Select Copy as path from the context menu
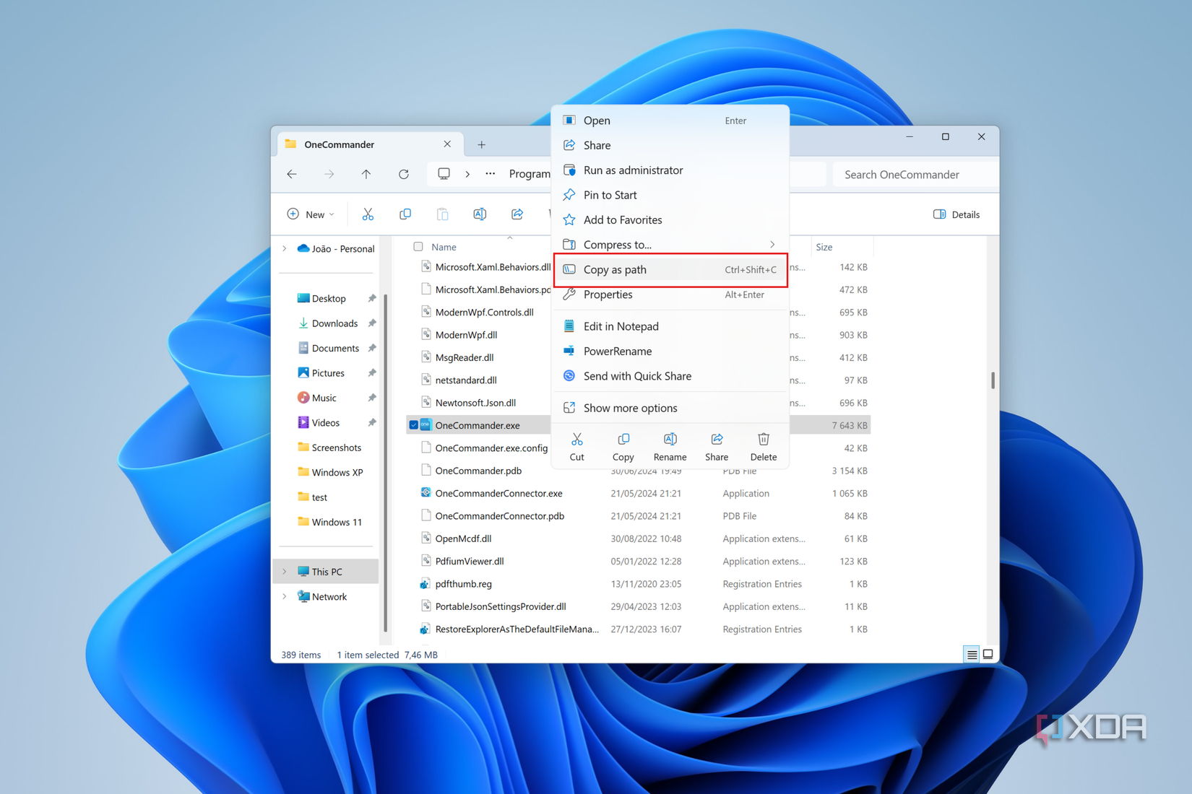 [x=615, y=269]
